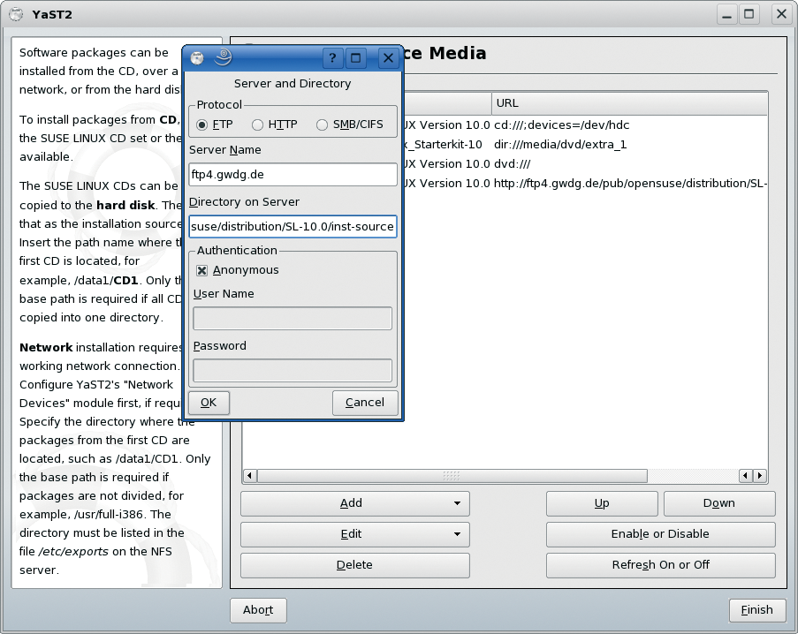The image size is (798, 634).
Task: Click the Directory on Server input field
Action: (x=293, y=226)
